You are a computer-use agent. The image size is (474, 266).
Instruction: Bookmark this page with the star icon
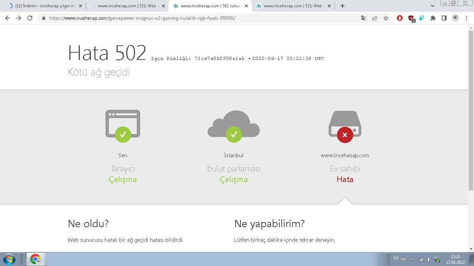click(386, 18)
